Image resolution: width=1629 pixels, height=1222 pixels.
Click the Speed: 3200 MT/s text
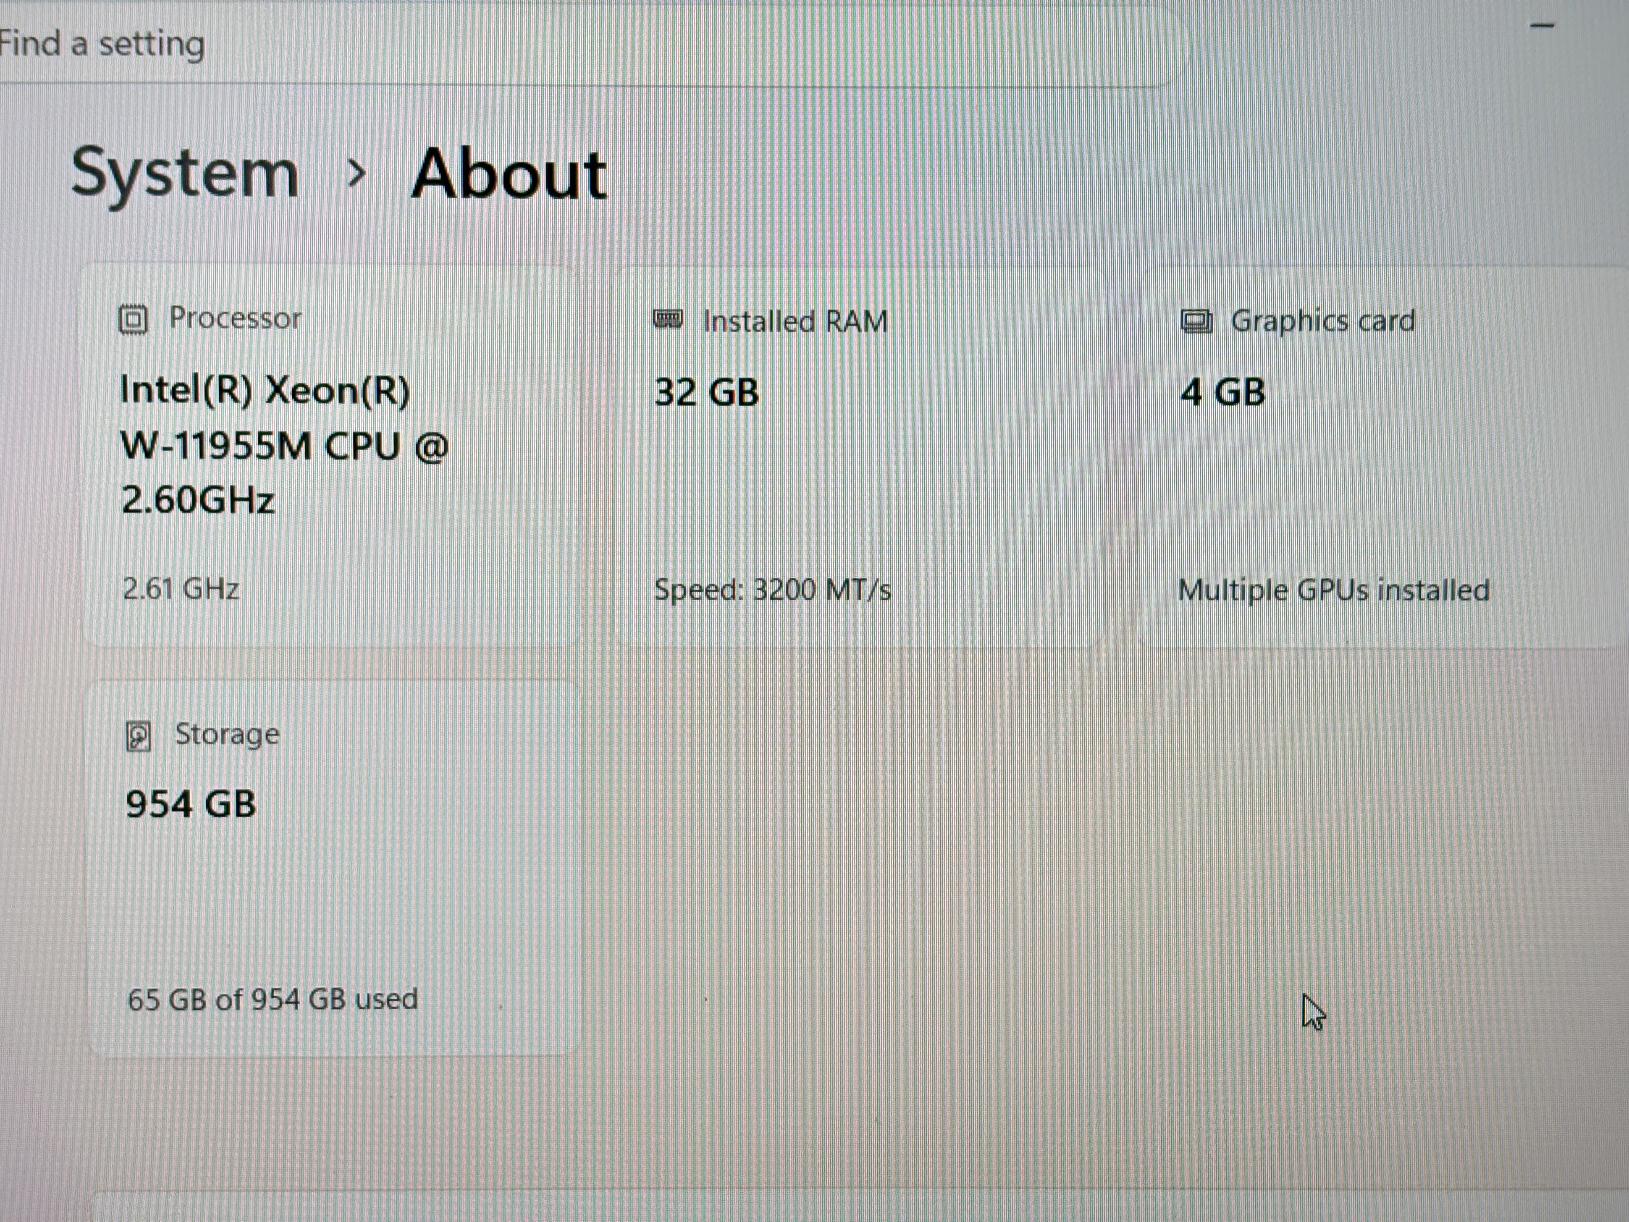[772, 590]
